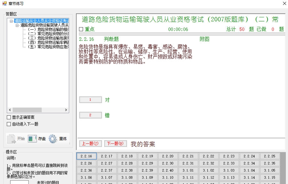Collapse the 道路危险货物运输驾驶人员 tree node

coord(17,25)
